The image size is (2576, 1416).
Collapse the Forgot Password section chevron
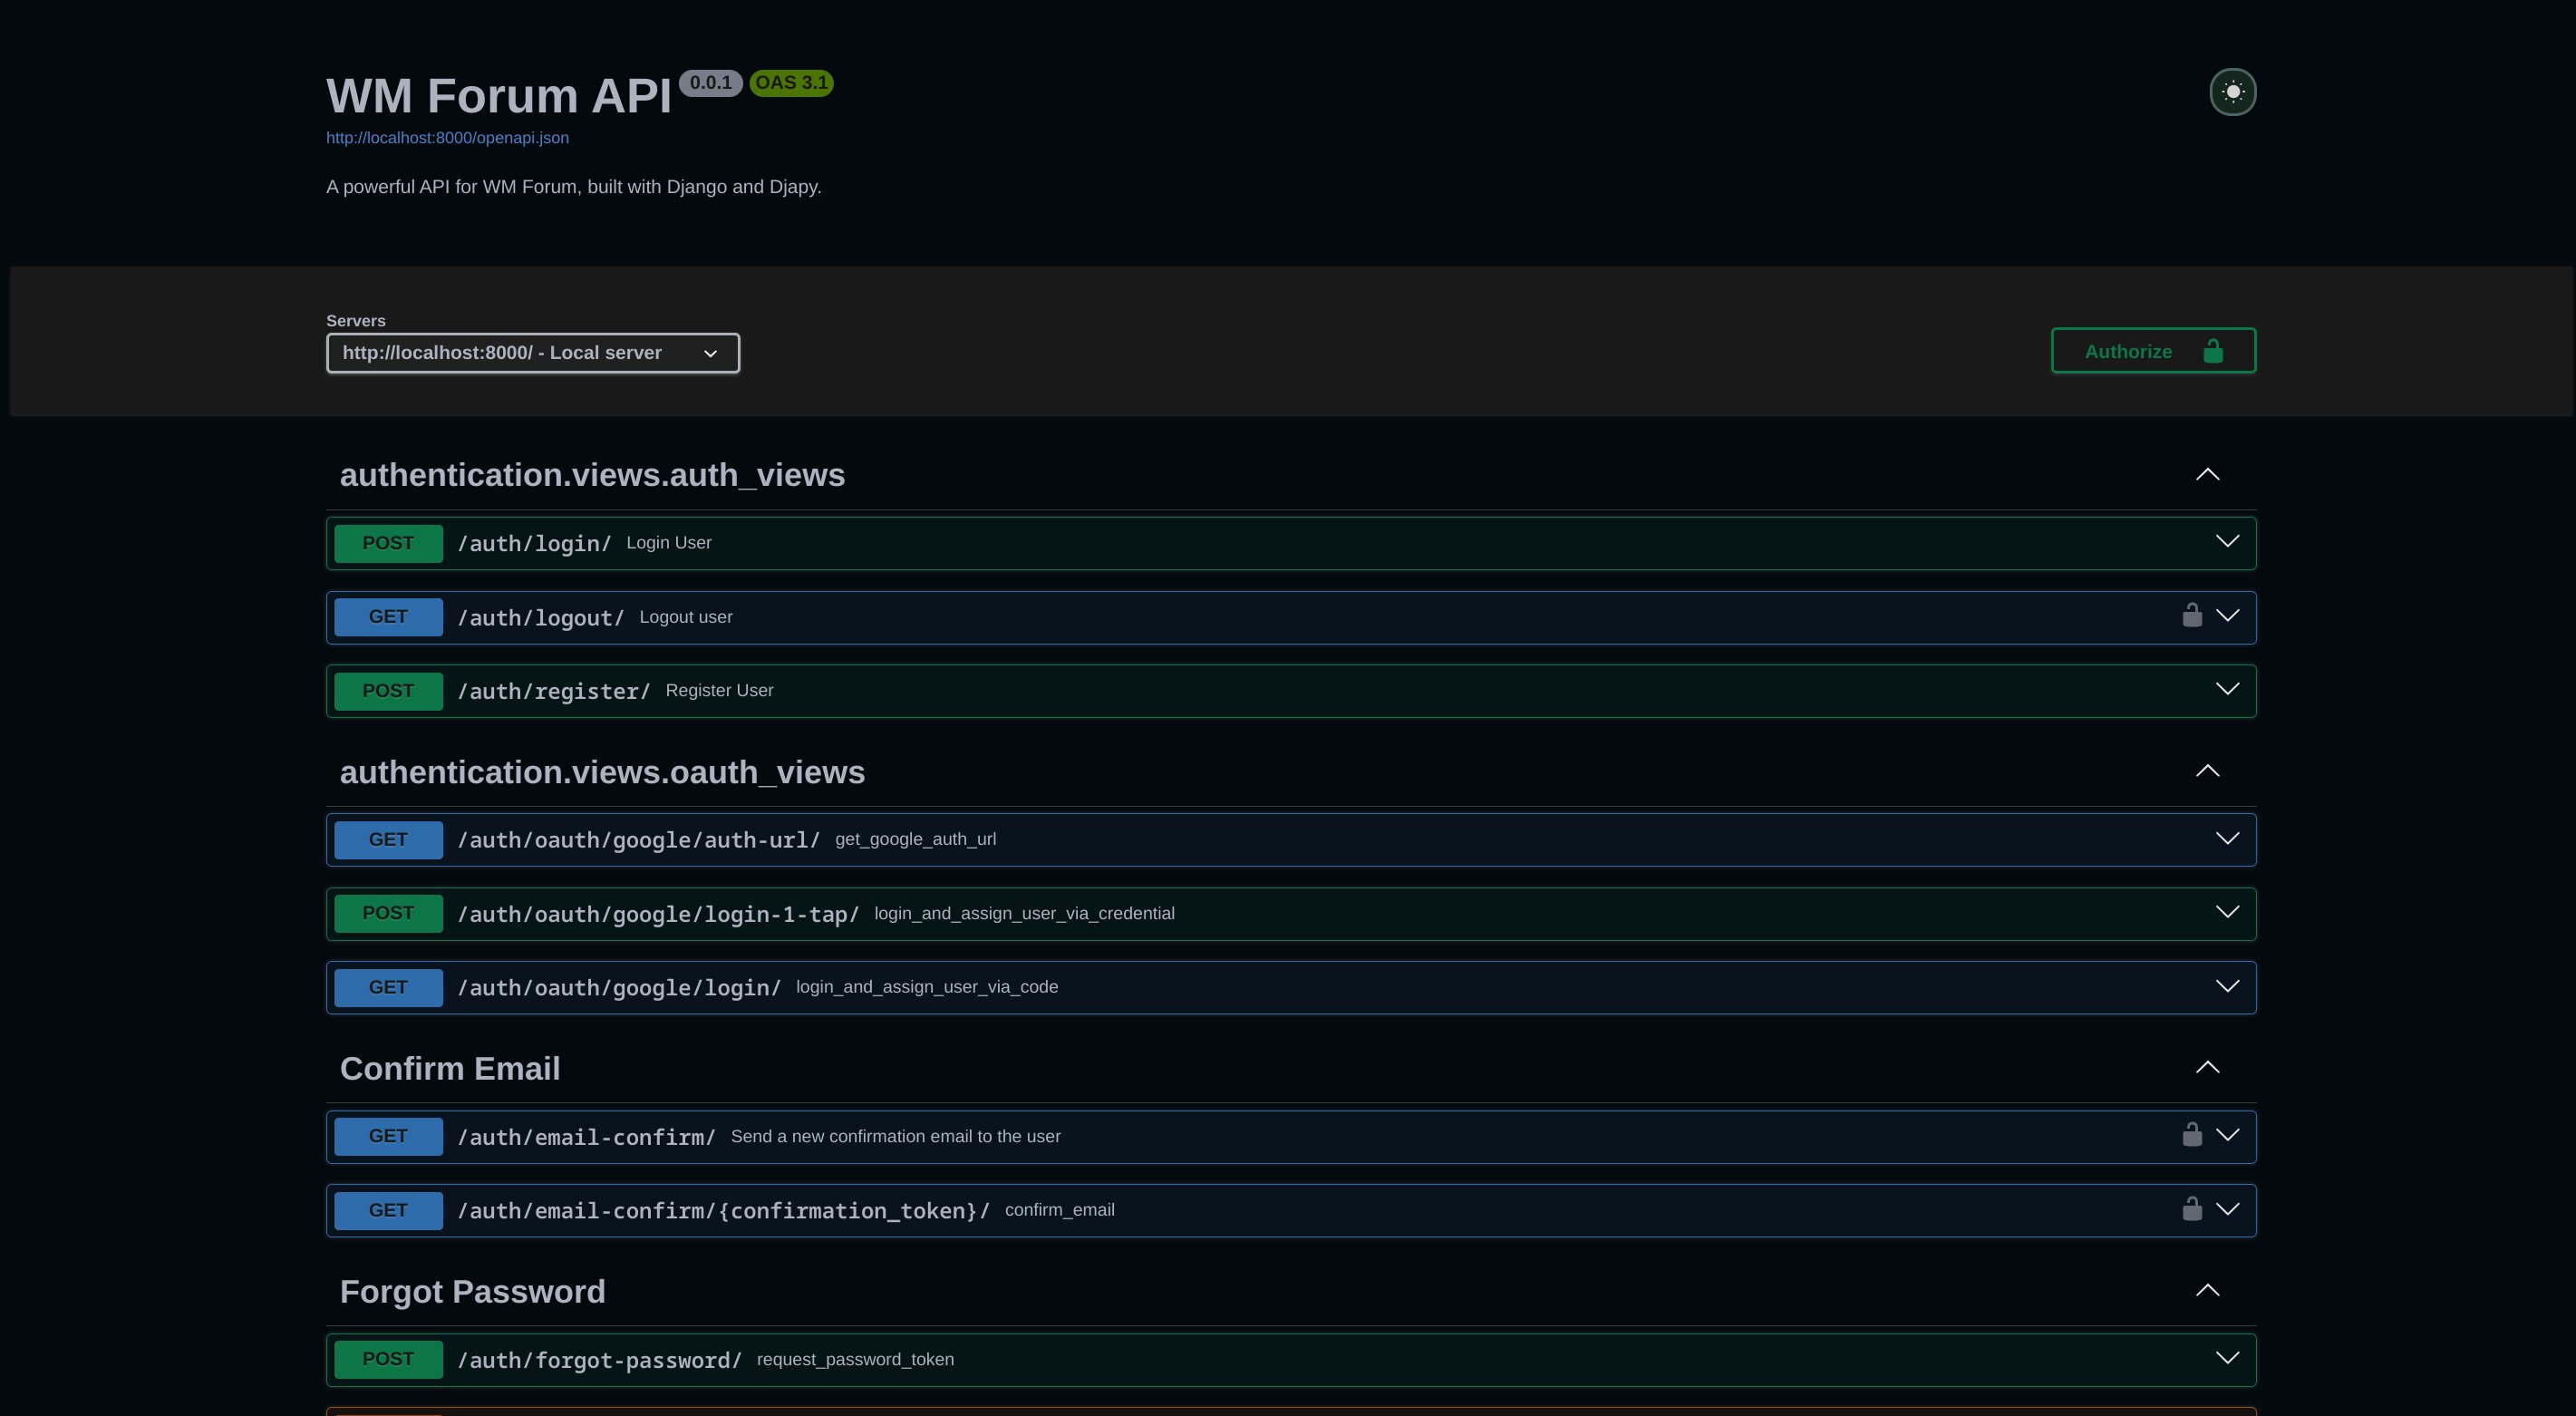tap(2206, 1291)
